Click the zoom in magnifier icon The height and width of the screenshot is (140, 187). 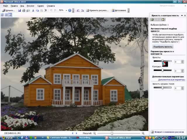pos(143,133)
